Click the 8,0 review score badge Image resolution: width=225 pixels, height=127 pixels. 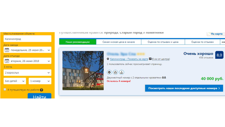point(219,55)
